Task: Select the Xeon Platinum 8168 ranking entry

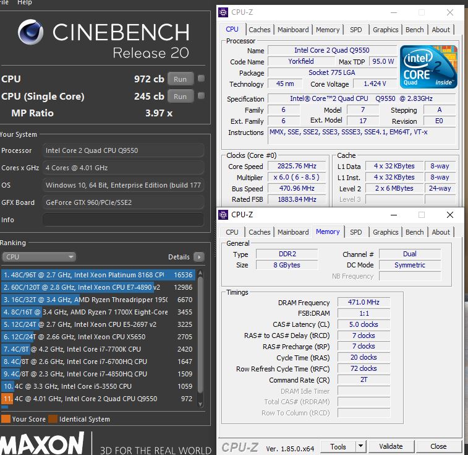Action: (x=98, y=275)
